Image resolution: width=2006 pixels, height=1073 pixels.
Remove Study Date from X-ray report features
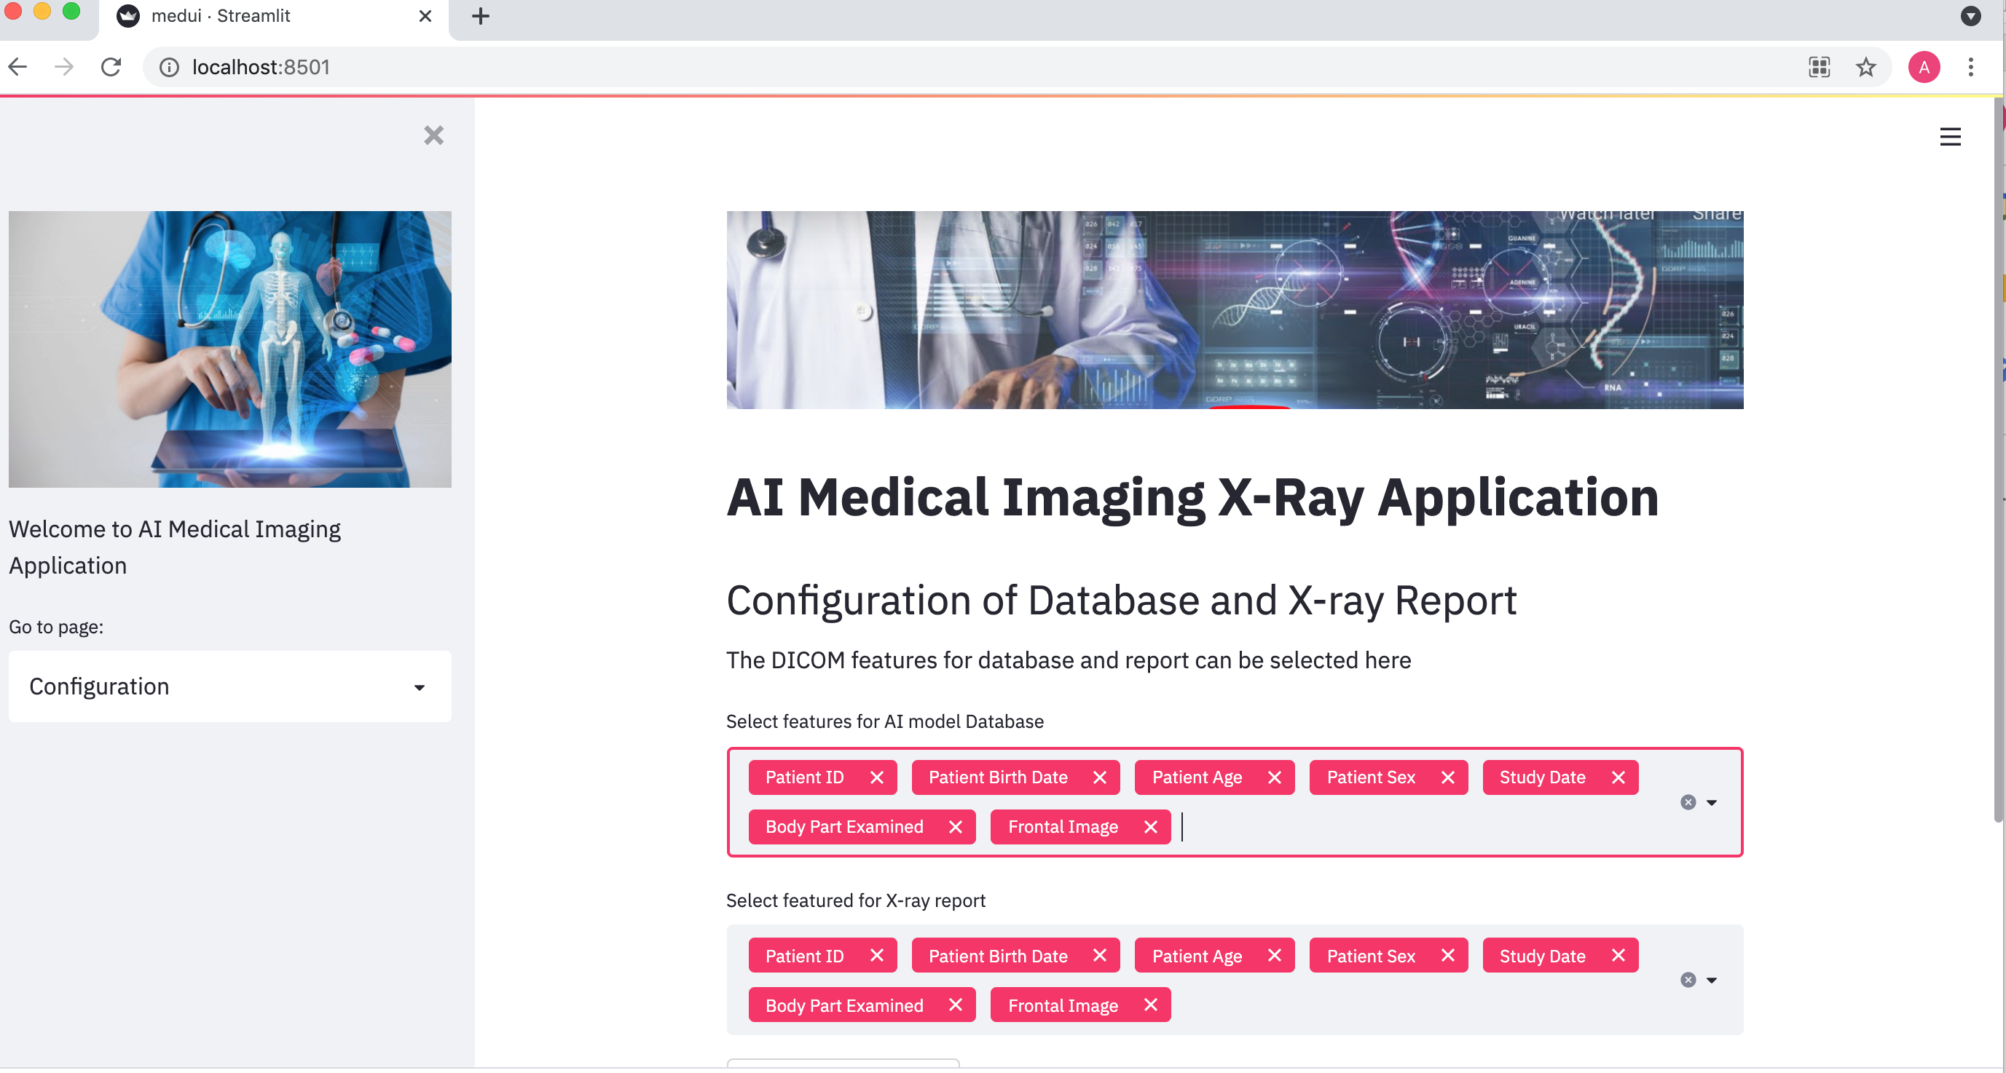pyautogui.click(x=1618, y=956)
